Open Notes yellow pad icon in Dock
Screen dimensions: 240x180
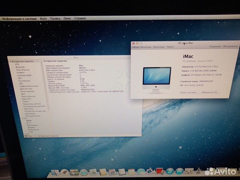point(131,172)
